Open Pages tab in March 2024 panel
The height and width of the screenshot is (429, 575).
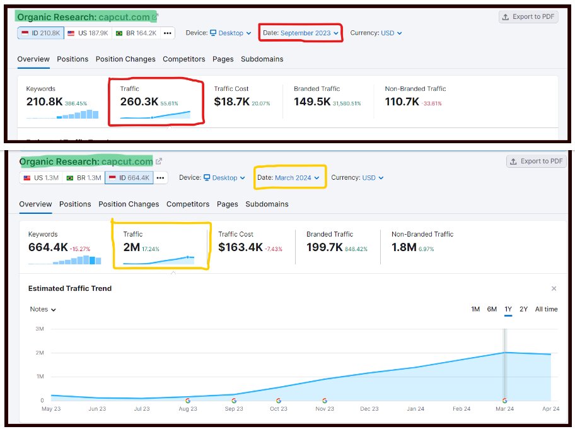(x=228, y=204)
